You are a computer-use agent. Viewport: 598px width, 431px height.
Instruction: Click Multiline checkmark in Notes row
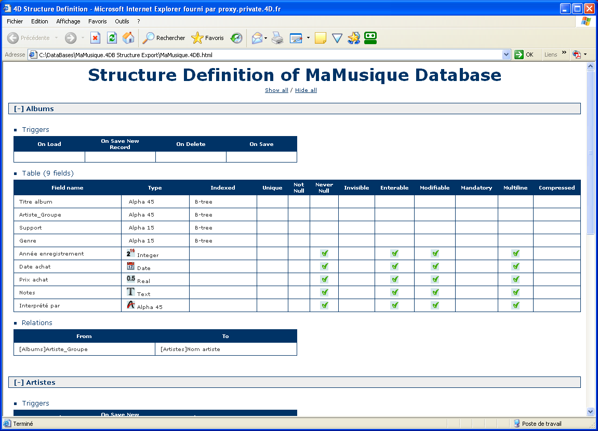click(x=515, y=292)
